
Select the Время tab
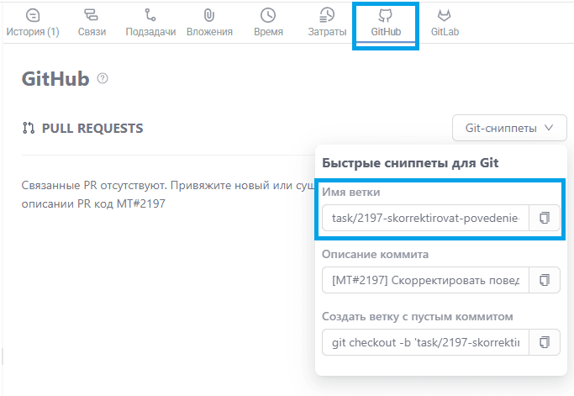click(268, 23)
